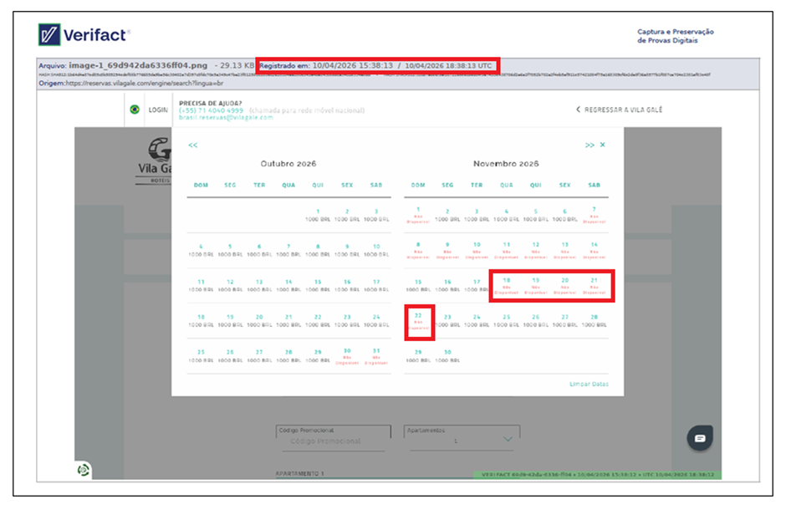Click the Vila Galé hotel logo
The image size is (786, 515).
click(x=155, y=161)
